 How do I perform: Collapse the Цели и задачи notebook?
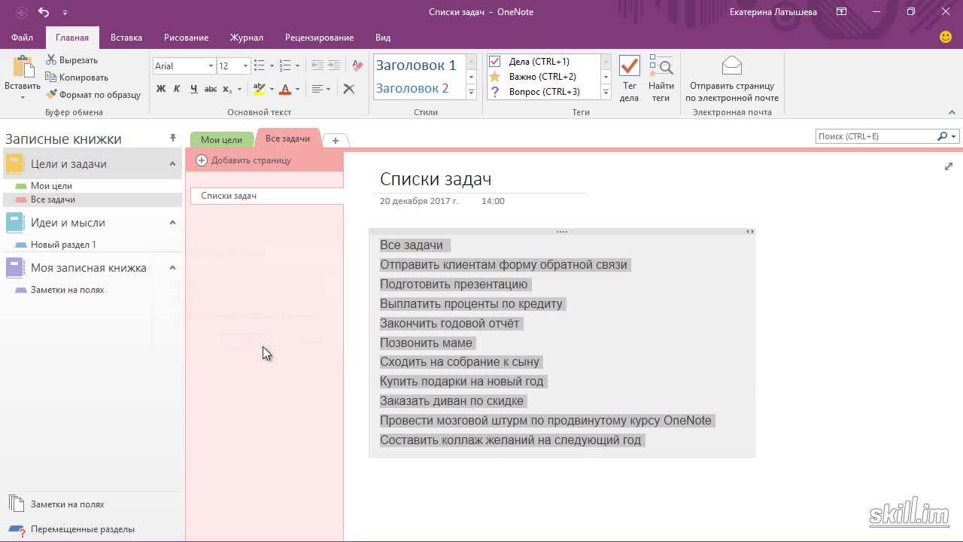[172, 164]
